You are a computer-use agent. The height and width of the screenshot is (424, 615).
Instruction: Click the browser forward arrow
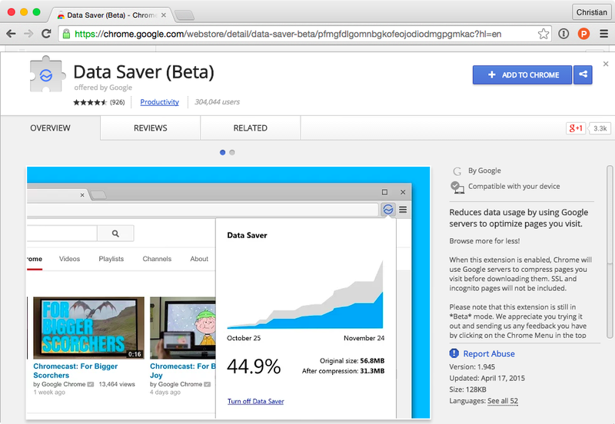pyautogui.click(x=28, y=34)
